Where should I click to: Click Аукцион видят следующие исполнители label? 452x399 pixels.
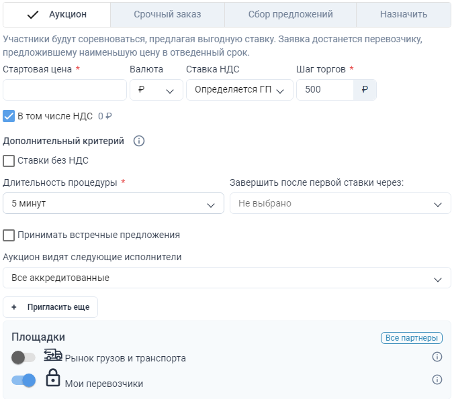92,257
